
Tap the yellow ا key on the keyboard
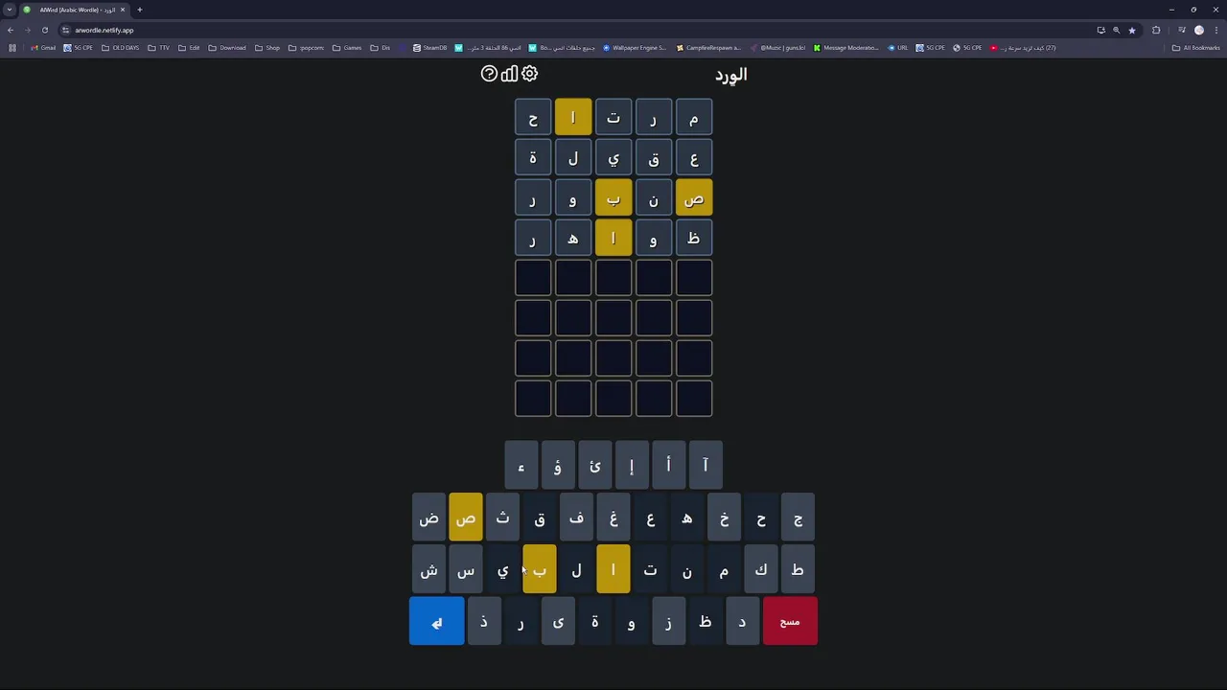pos(613,570)
